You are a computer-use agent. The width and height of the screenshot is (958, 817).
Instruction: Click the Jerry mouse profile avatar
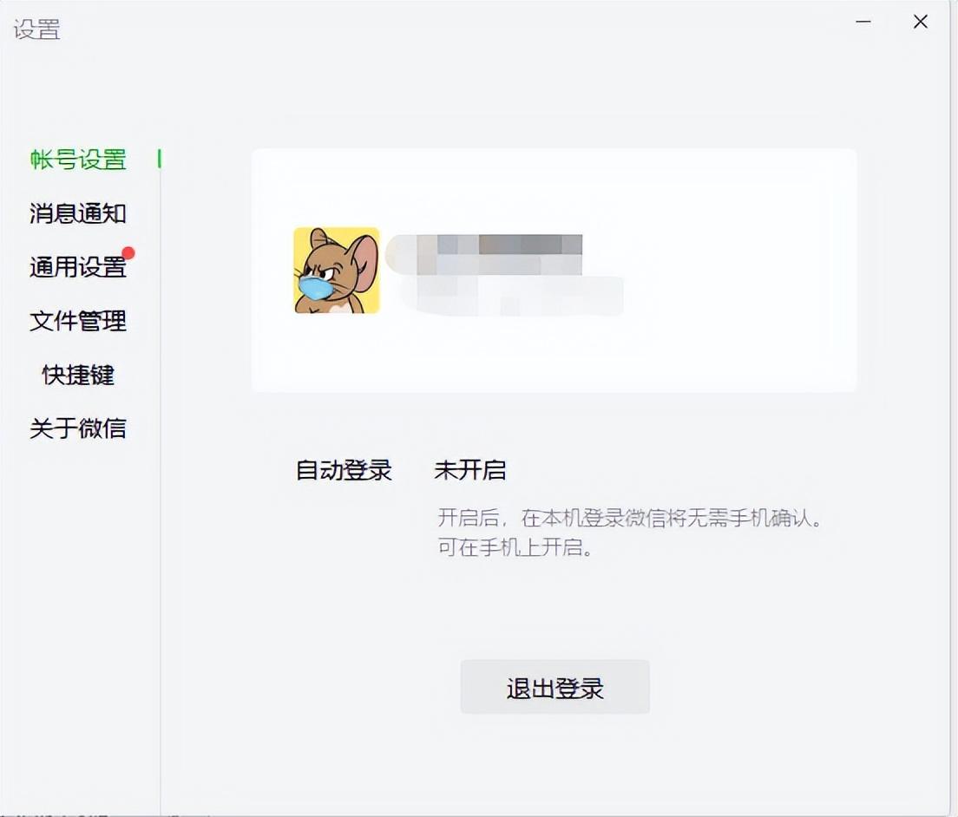tap(337, 271)
